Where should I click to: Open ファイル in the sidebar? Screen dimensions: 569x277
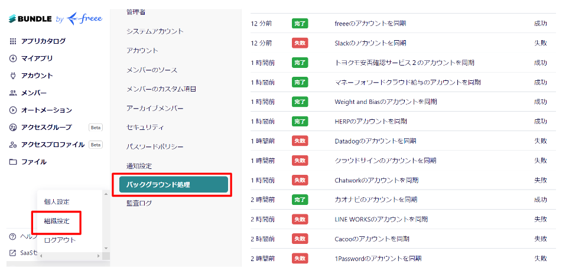34,162
